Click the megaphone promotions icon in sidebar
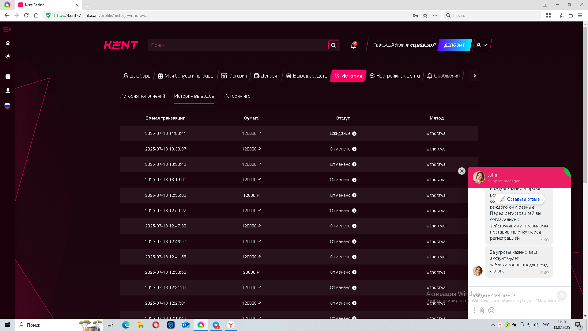 [8, 57]
